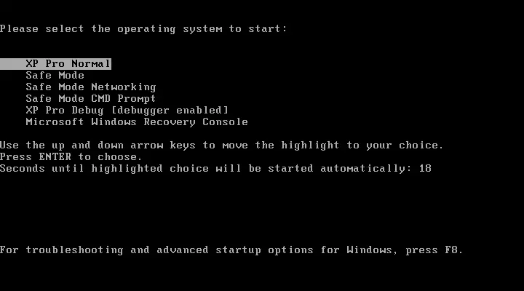Click blank highlighted bar left of XP Pro Normal

click(x=12, y=63)
